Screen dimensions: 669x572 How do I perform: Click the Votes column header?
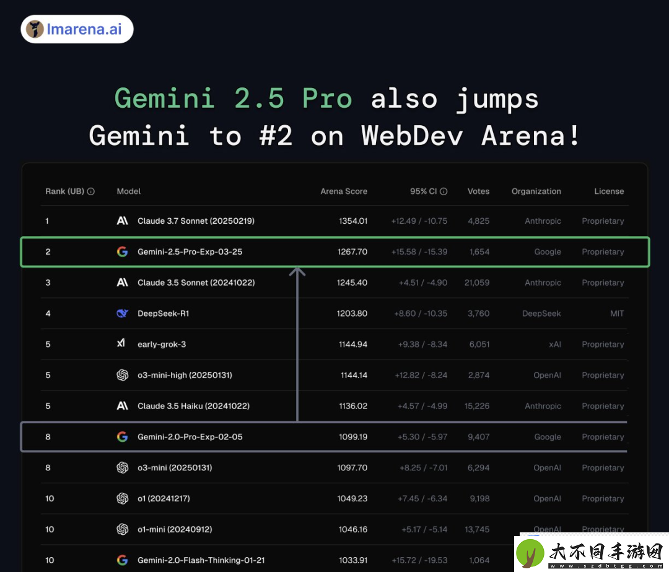pyautogui.click(x=478, y=191)
